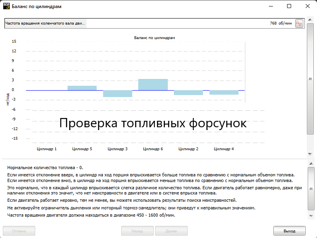The width and height of the screenshot is (317, 238).
Task: Click the Цилиндр 4 axis label
Action: coord(224,149)
